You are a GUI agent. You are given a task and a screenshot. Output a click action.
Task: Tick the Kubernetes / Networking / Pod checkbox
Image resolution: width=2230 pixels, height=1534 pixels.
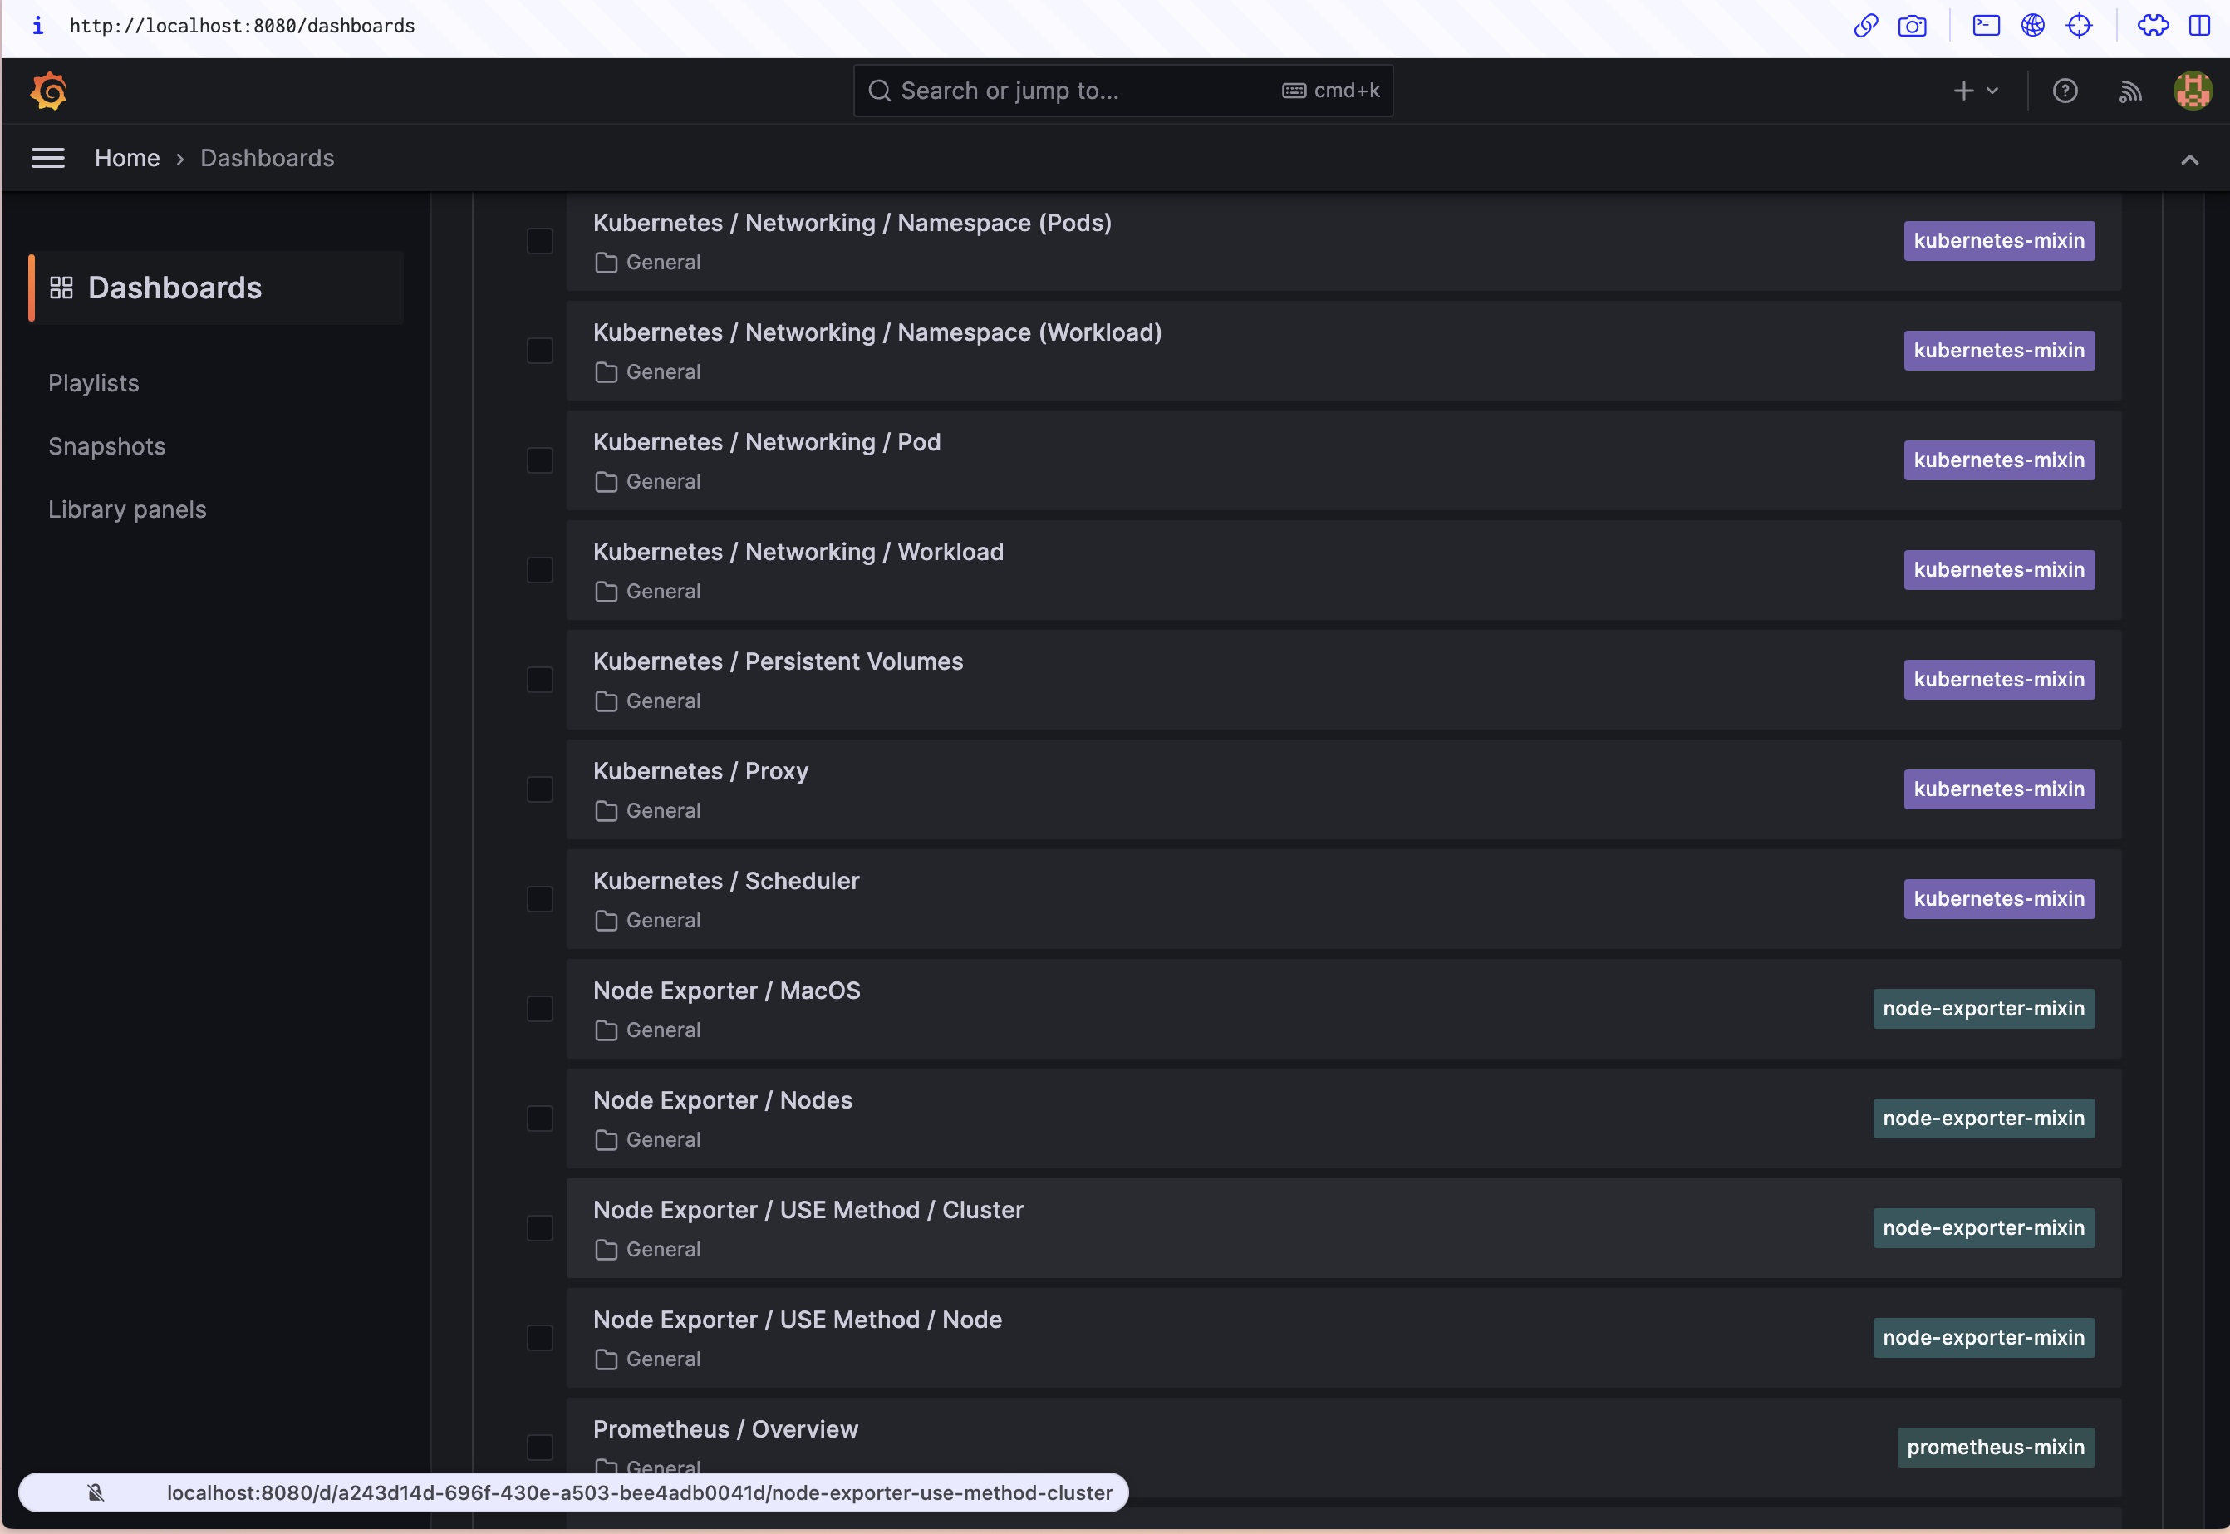(x=540, y=460)
